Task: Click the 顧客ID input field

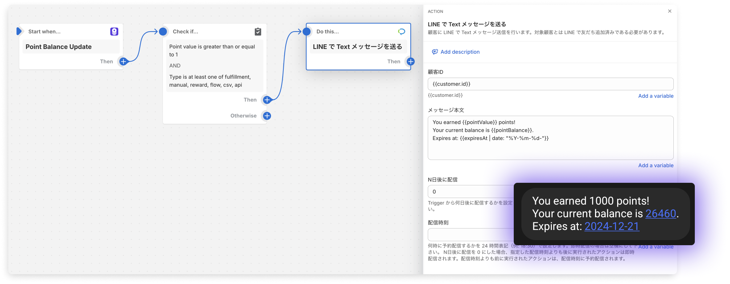Action: (550, 84)
